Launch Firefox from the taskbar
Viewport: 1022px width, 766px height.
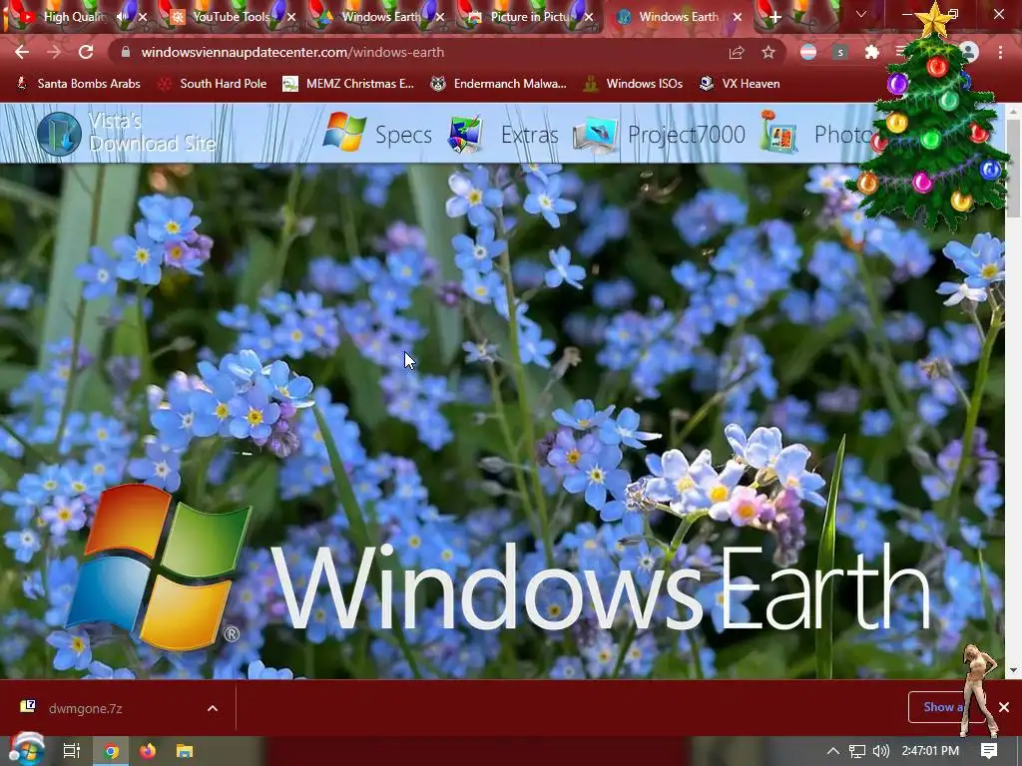(x=148, y=751)
